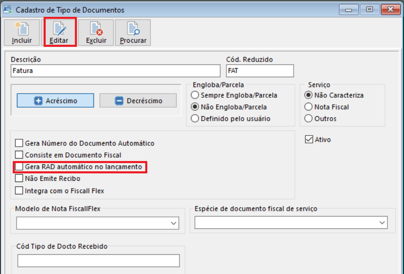Open the window icon in the title bar
The height and width of the screenshot is (274, 404).
8,9
